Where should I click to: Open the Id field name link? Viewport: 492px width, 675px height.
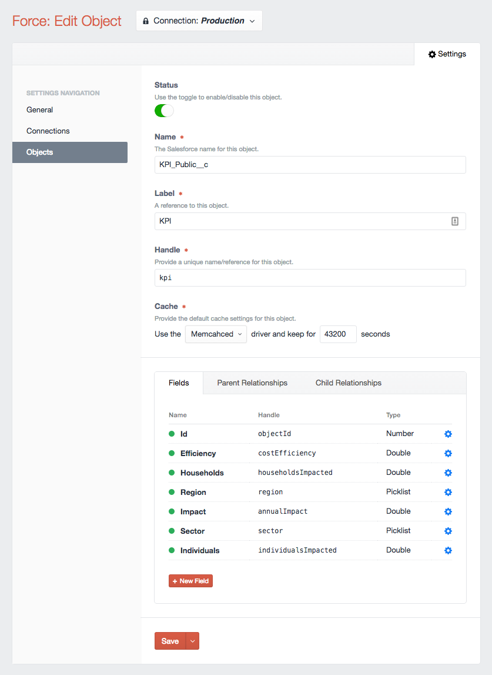(183, 434)
